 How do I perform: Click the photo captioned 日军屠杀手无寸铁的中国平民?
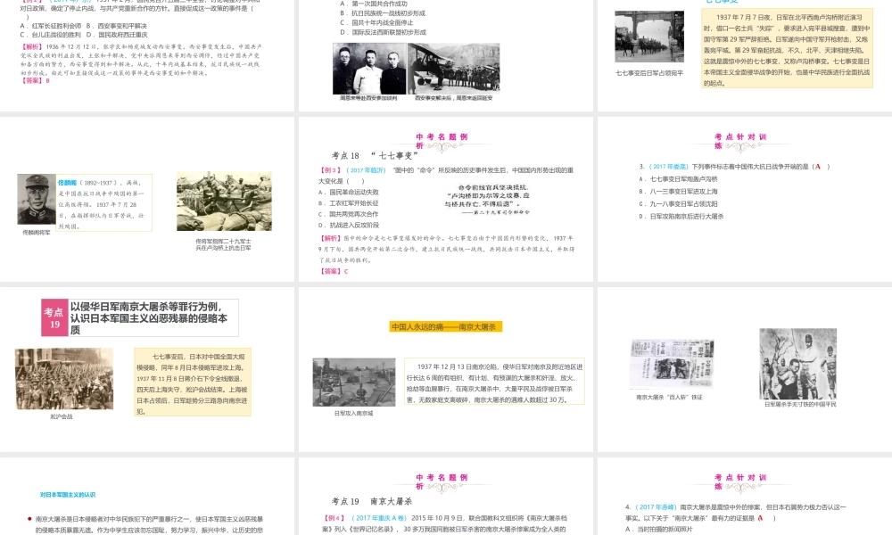798,364
